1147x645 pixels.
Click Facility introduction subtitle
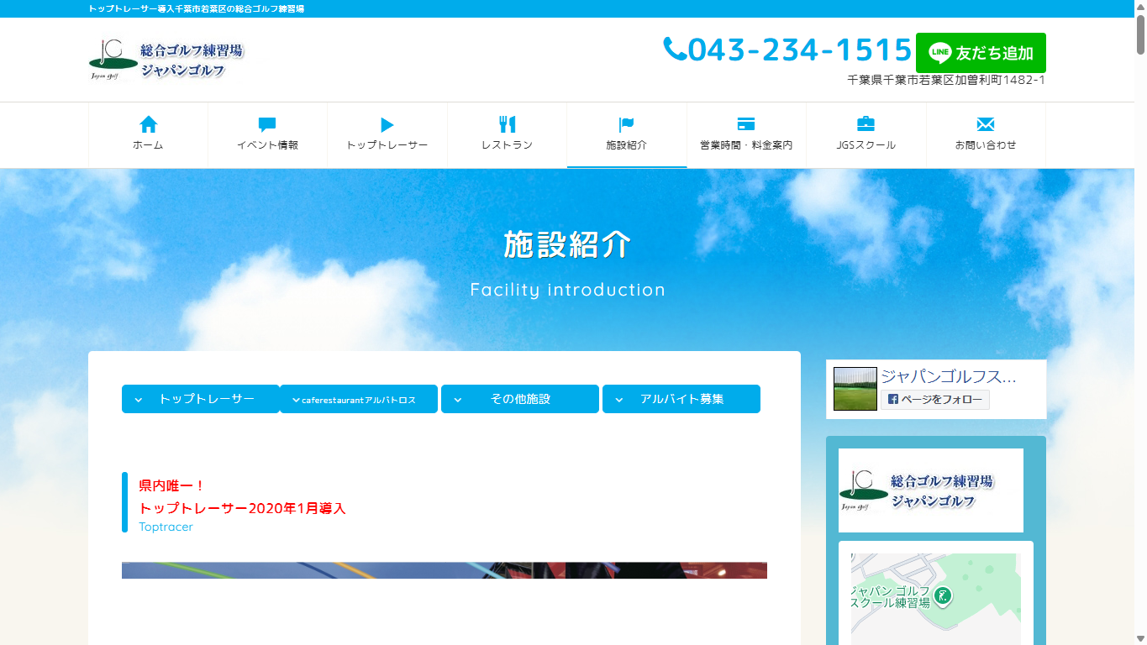(x=568, y=290)
